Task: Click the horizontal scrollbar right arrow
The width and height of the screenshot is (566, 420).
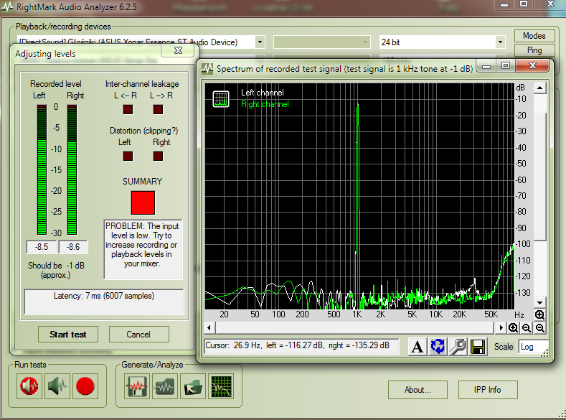Action: click(x=501, y=328)
